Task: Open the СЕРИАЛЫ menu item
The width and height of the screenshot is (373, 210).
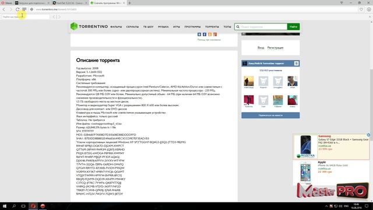Action: (x=132, y=27)
